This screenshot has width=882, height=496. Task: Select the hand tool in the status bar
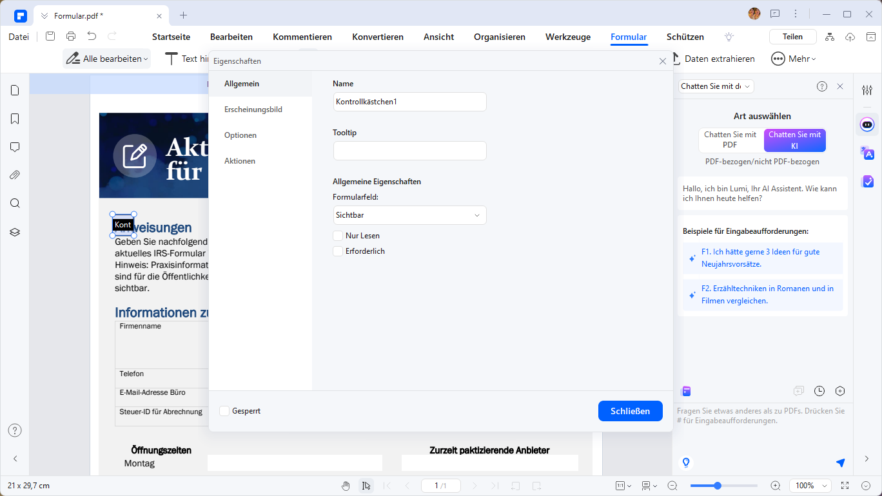(346, 486)
